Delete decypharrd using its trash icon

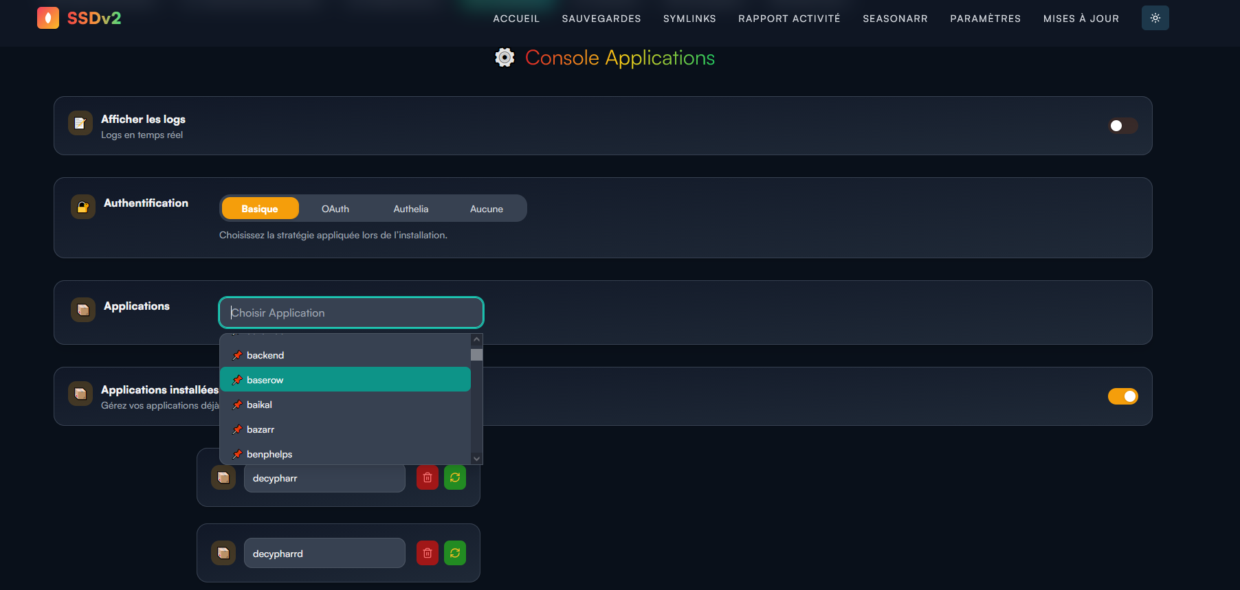[x=427, y=553]
